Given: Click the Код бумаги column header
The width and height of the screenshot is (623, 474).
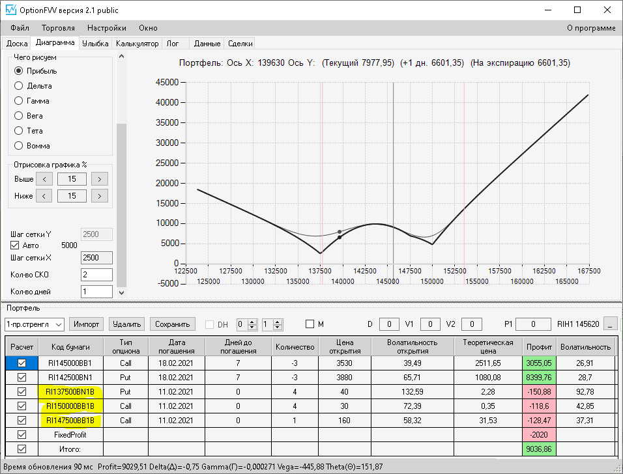Looking at the screenshot, I should click(x=70, y=346).
